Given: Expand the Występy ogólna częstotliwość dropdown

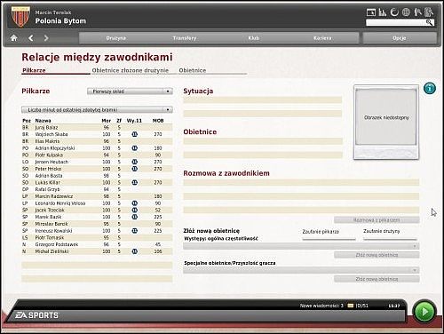Looking at the screenshot, I should coord(301,246).
